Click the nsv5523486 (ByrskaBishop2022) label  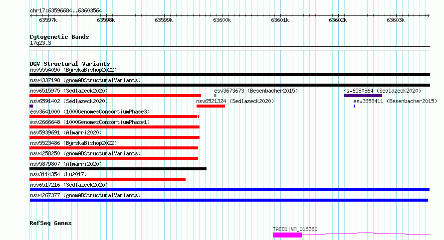(x=73, y=143)
